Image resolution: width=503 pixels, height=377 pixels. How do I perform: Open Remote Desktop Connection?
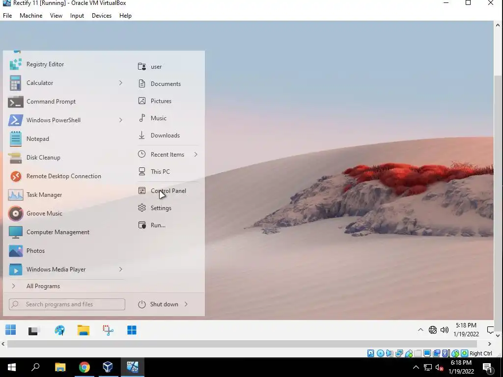pyautogui.click(x=63, y=176)
